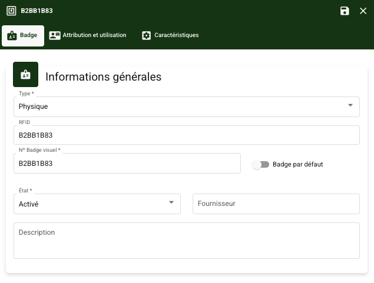Click the gear icon for Caractéristiques
Image resolution: width=374 pixels, height=283 pixels.
pos(147,35)
